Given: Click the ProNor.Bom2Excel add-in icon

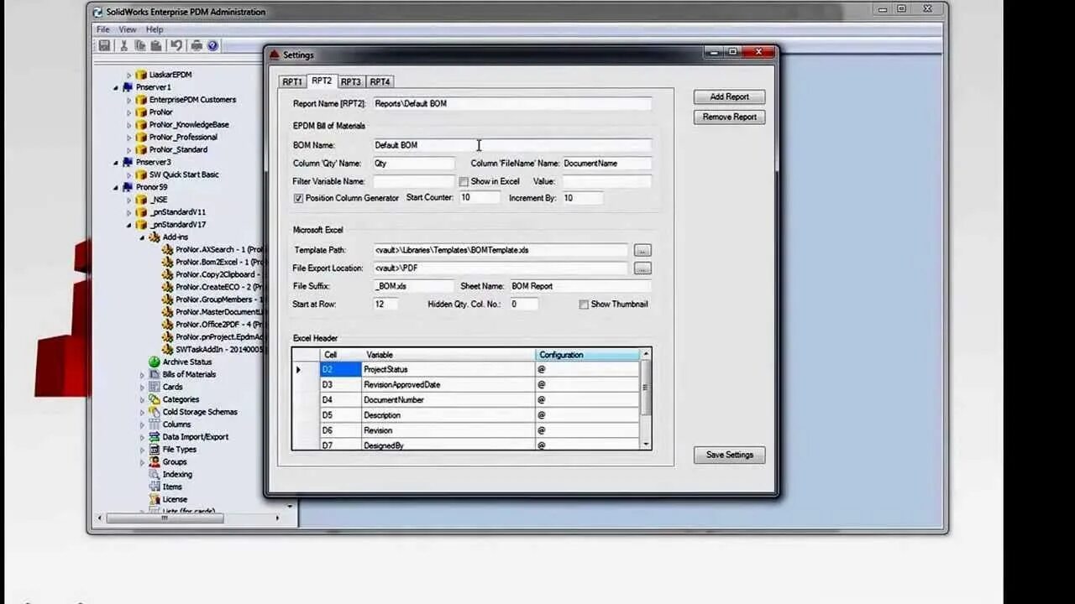Looking at the screenshot, I should 167,262.
